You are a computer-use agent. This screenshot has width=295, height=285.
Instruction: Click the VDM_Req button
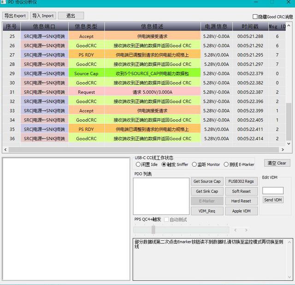(207, 211)
